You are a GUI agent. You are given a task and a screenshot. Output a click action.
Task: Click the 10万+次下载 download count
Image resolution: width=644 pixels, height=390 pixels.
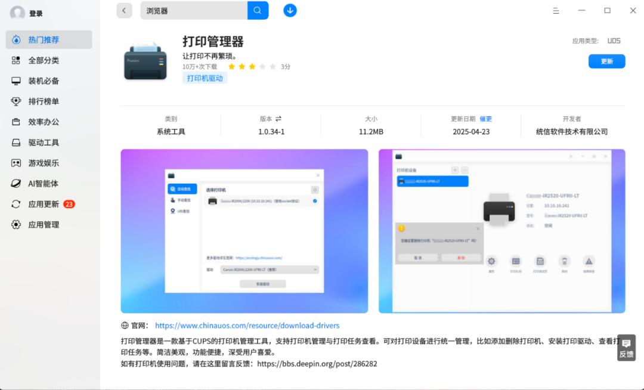click(200, 67)
